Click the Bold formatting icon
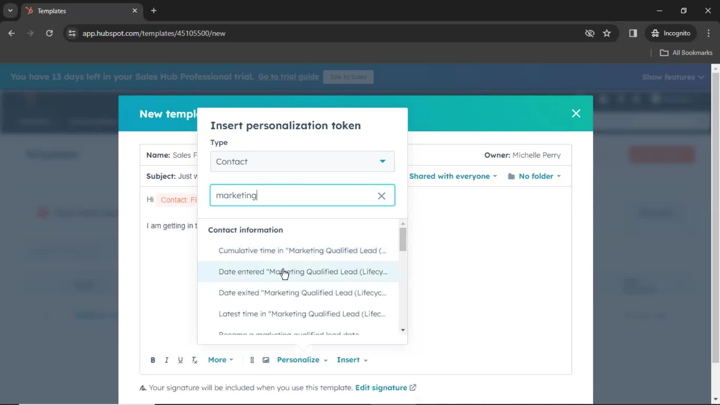 (x=152, y=360)
